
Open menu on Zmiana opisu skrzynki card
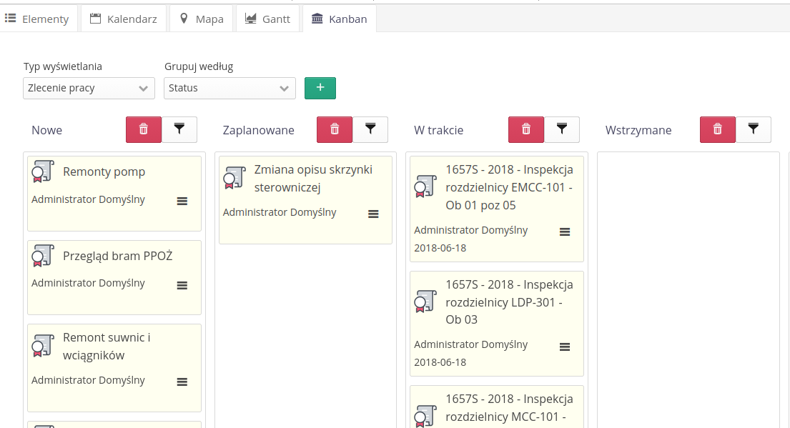tap(373, 214)
